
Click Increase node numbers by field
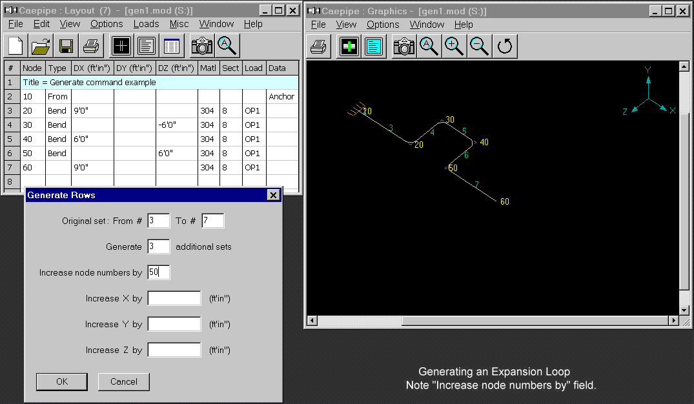tap(158, 272)
